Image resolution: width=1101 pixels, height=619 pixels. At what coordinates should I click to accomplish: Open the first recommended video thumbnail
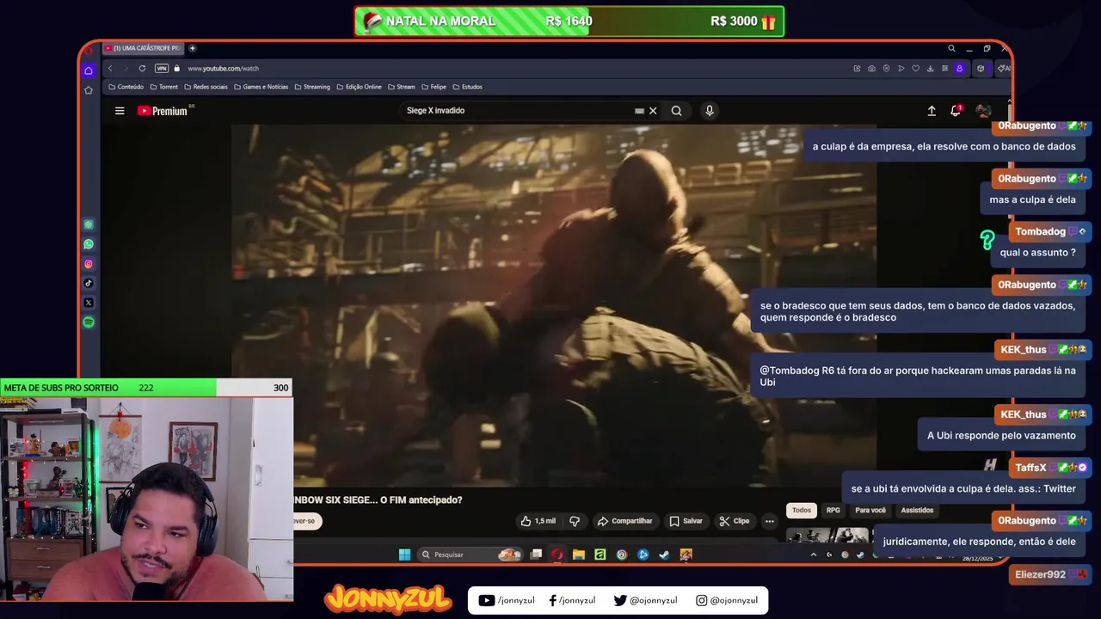pyautogui.click(x=827, y=536)
